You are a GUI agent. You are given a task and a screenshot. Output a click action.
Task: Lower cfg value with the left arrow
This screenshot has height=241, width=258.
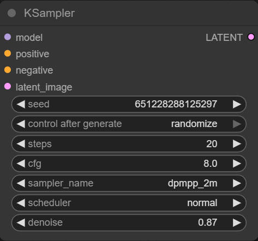[x=21, y=164]
